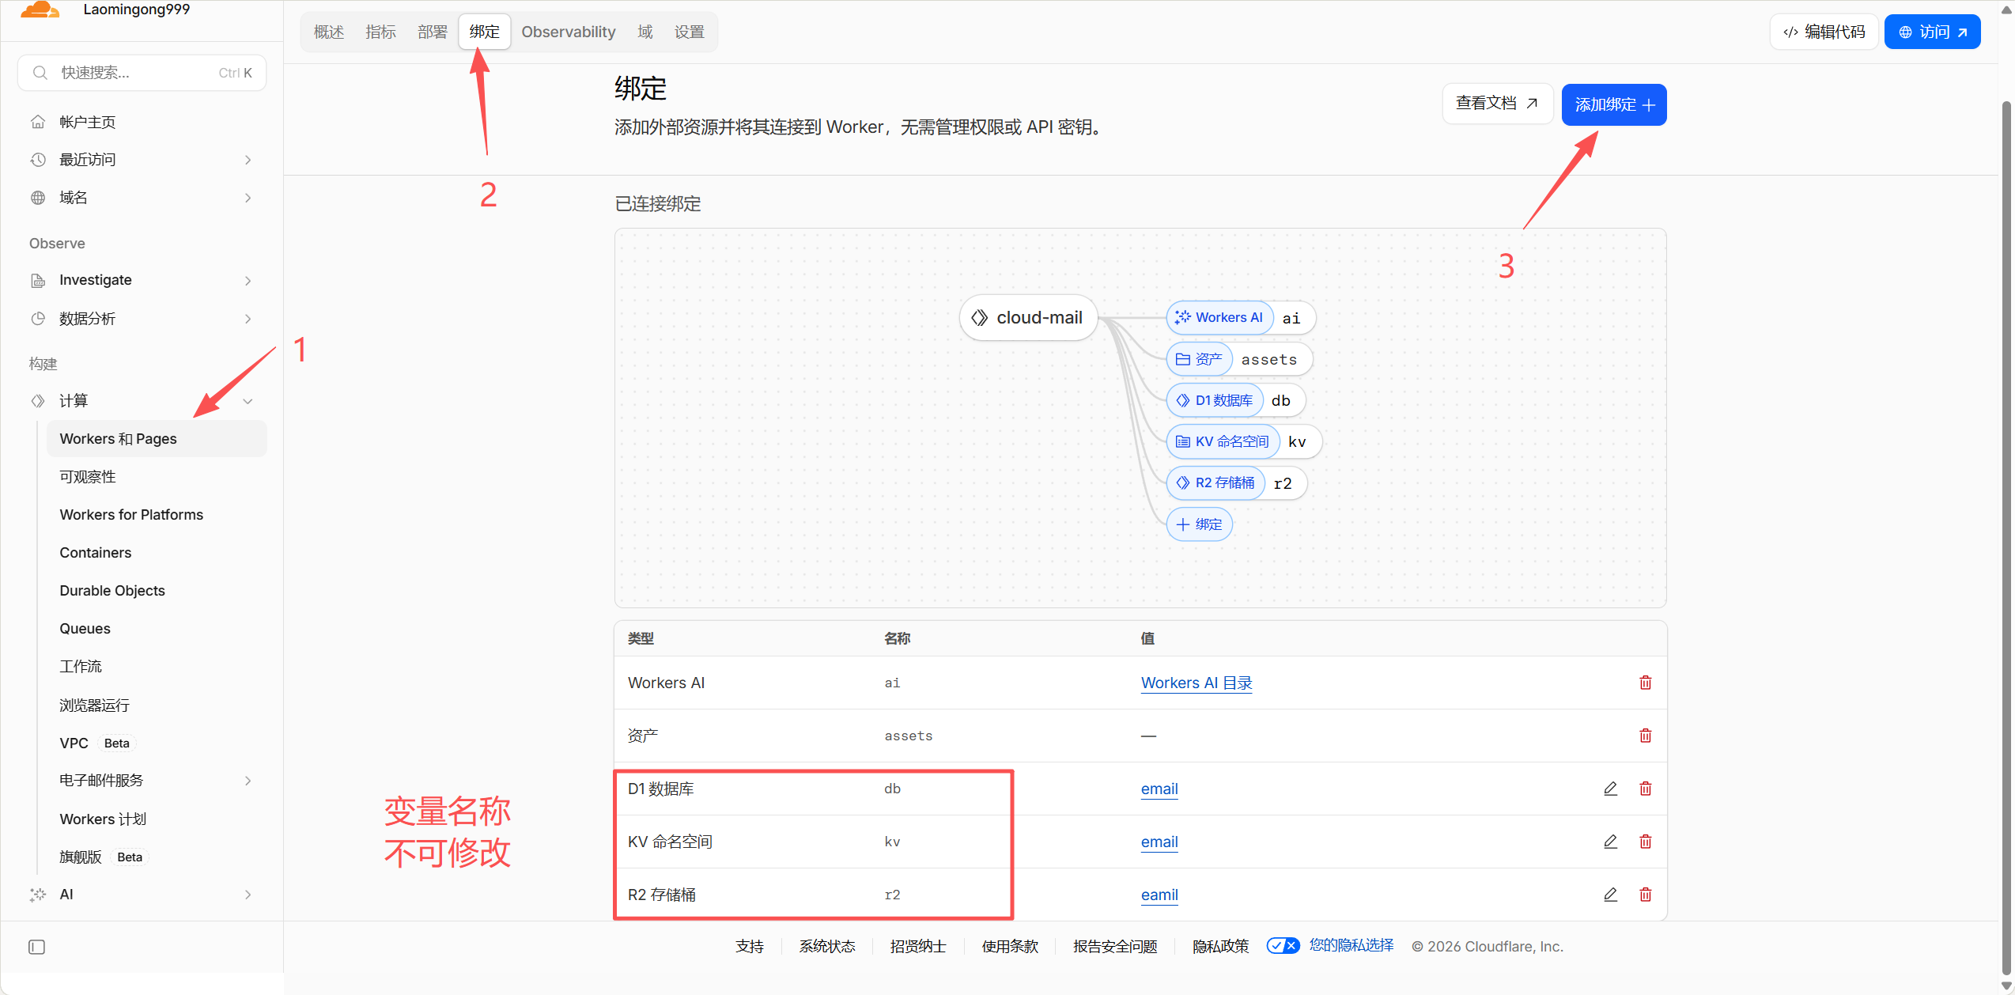Edit the KV 命名空间 kv binding
This screenshot has height=995, width=2015.
(x=1610, y=842)
